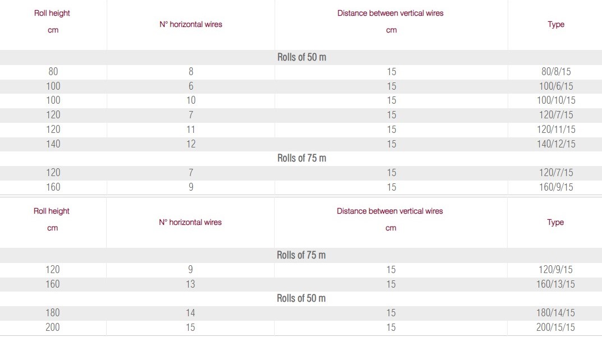Select the 120/11/15 type cell
The height and width of the screenshot is (337, 602).
(x=556, y=130)
